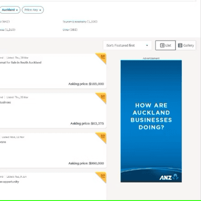Screen dimensions: 201x201
Task: Open the Sort: Featured first dropdown
Action: tap(128, 45)
